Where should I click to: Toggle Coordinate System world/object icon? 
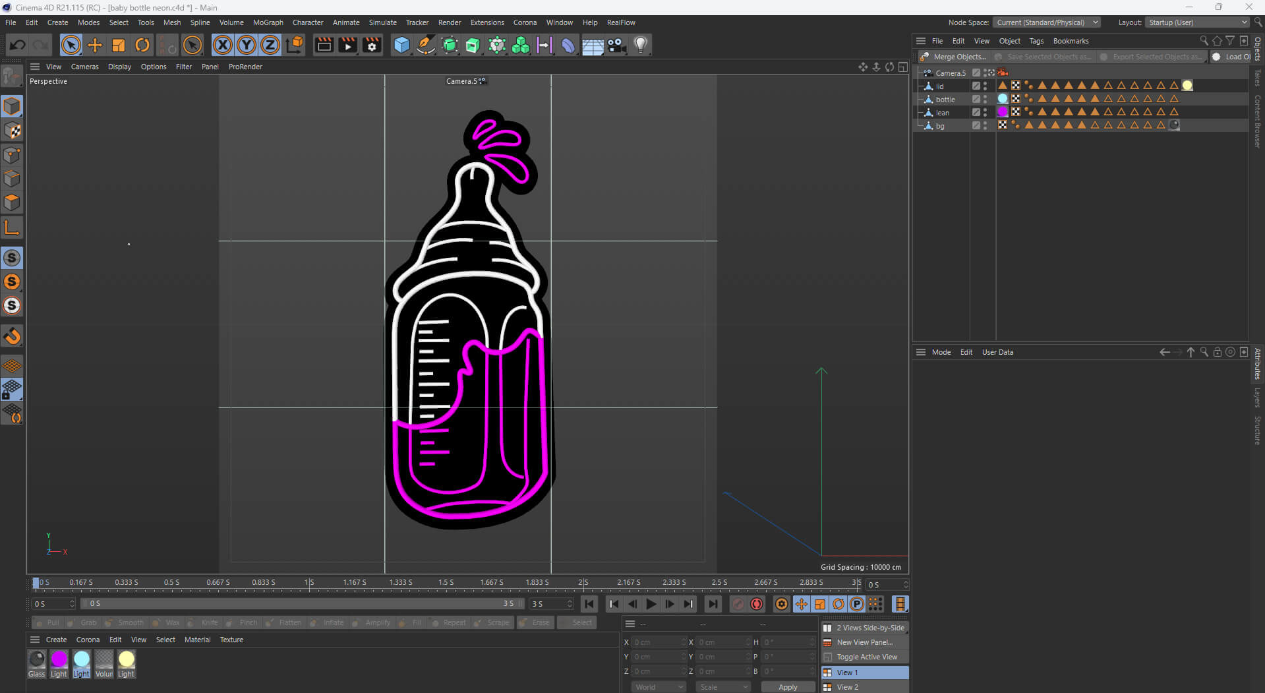(295, 45)
